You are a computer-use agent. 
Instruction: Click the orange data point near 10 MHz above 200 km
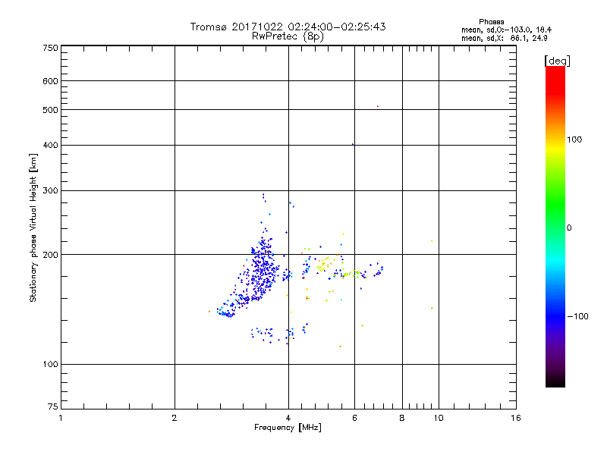[432, 241]
